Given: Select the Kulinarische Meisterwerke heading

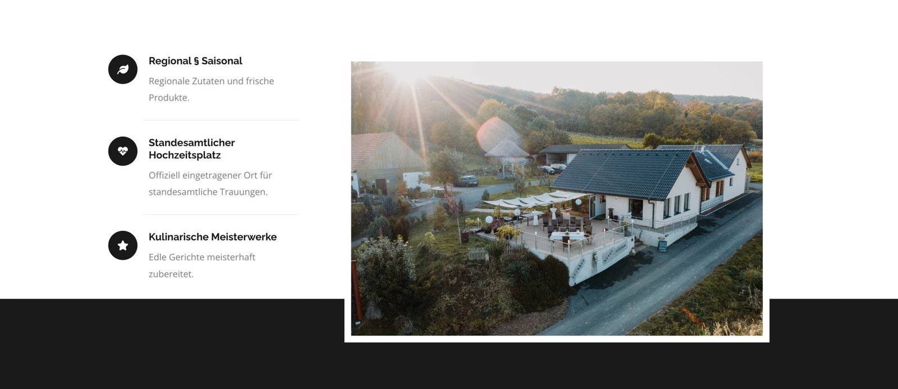Looking at the screenshot, I should pos(213,237).
